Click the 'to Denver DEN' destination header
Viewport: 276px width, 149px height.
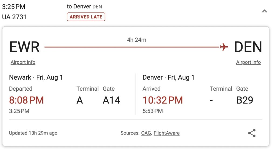84,6
